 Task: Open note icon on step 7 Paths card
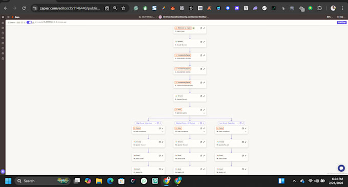(201, 110)
